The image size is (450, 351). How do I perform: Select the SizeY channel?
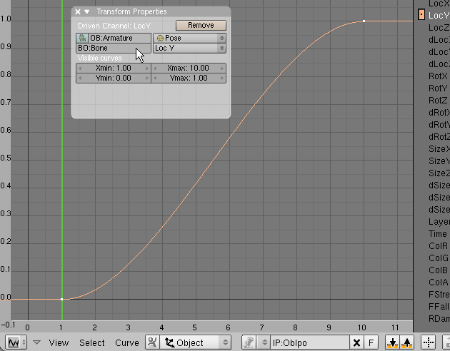439,161
